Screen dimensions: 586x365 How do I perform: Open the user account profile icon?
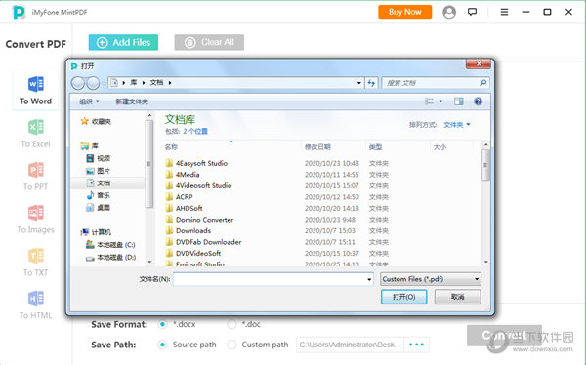point(449,12)
